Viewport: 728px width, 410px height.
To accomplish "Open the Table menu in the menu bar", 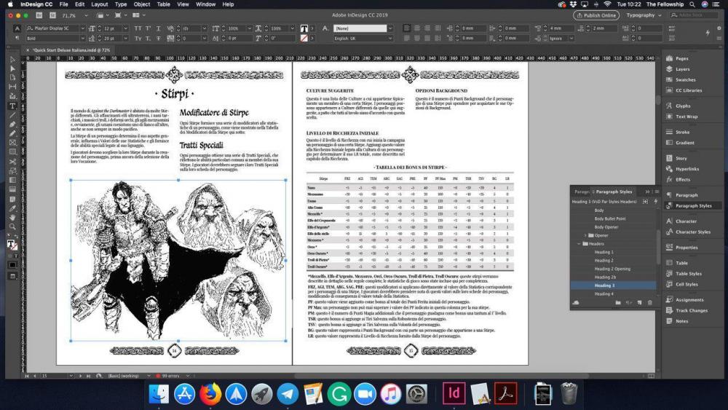I will click(164, 4).
